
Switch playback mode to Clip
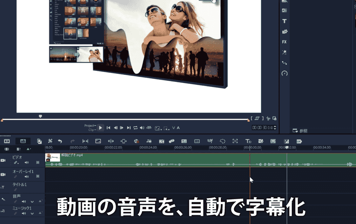click(92, 129)
